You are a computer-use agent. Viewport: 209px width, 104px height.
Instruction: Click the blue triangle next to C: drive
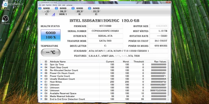[53, 15]
